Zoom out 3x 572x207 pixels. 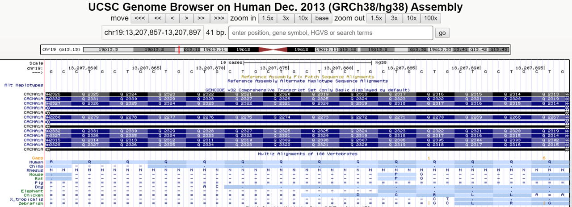point(394,18)
